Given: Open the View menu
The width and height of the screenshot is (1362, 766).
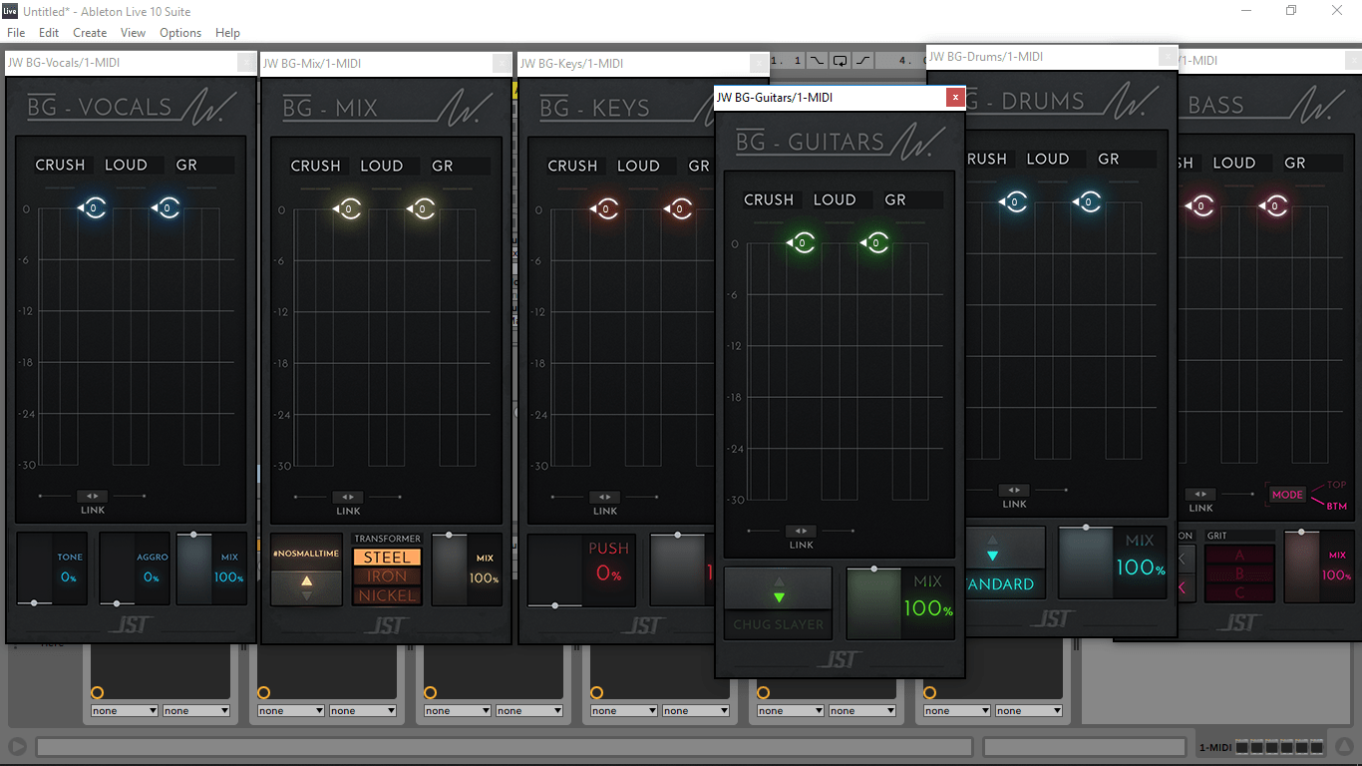Looking at the screenshot, I should click(133, 33).
